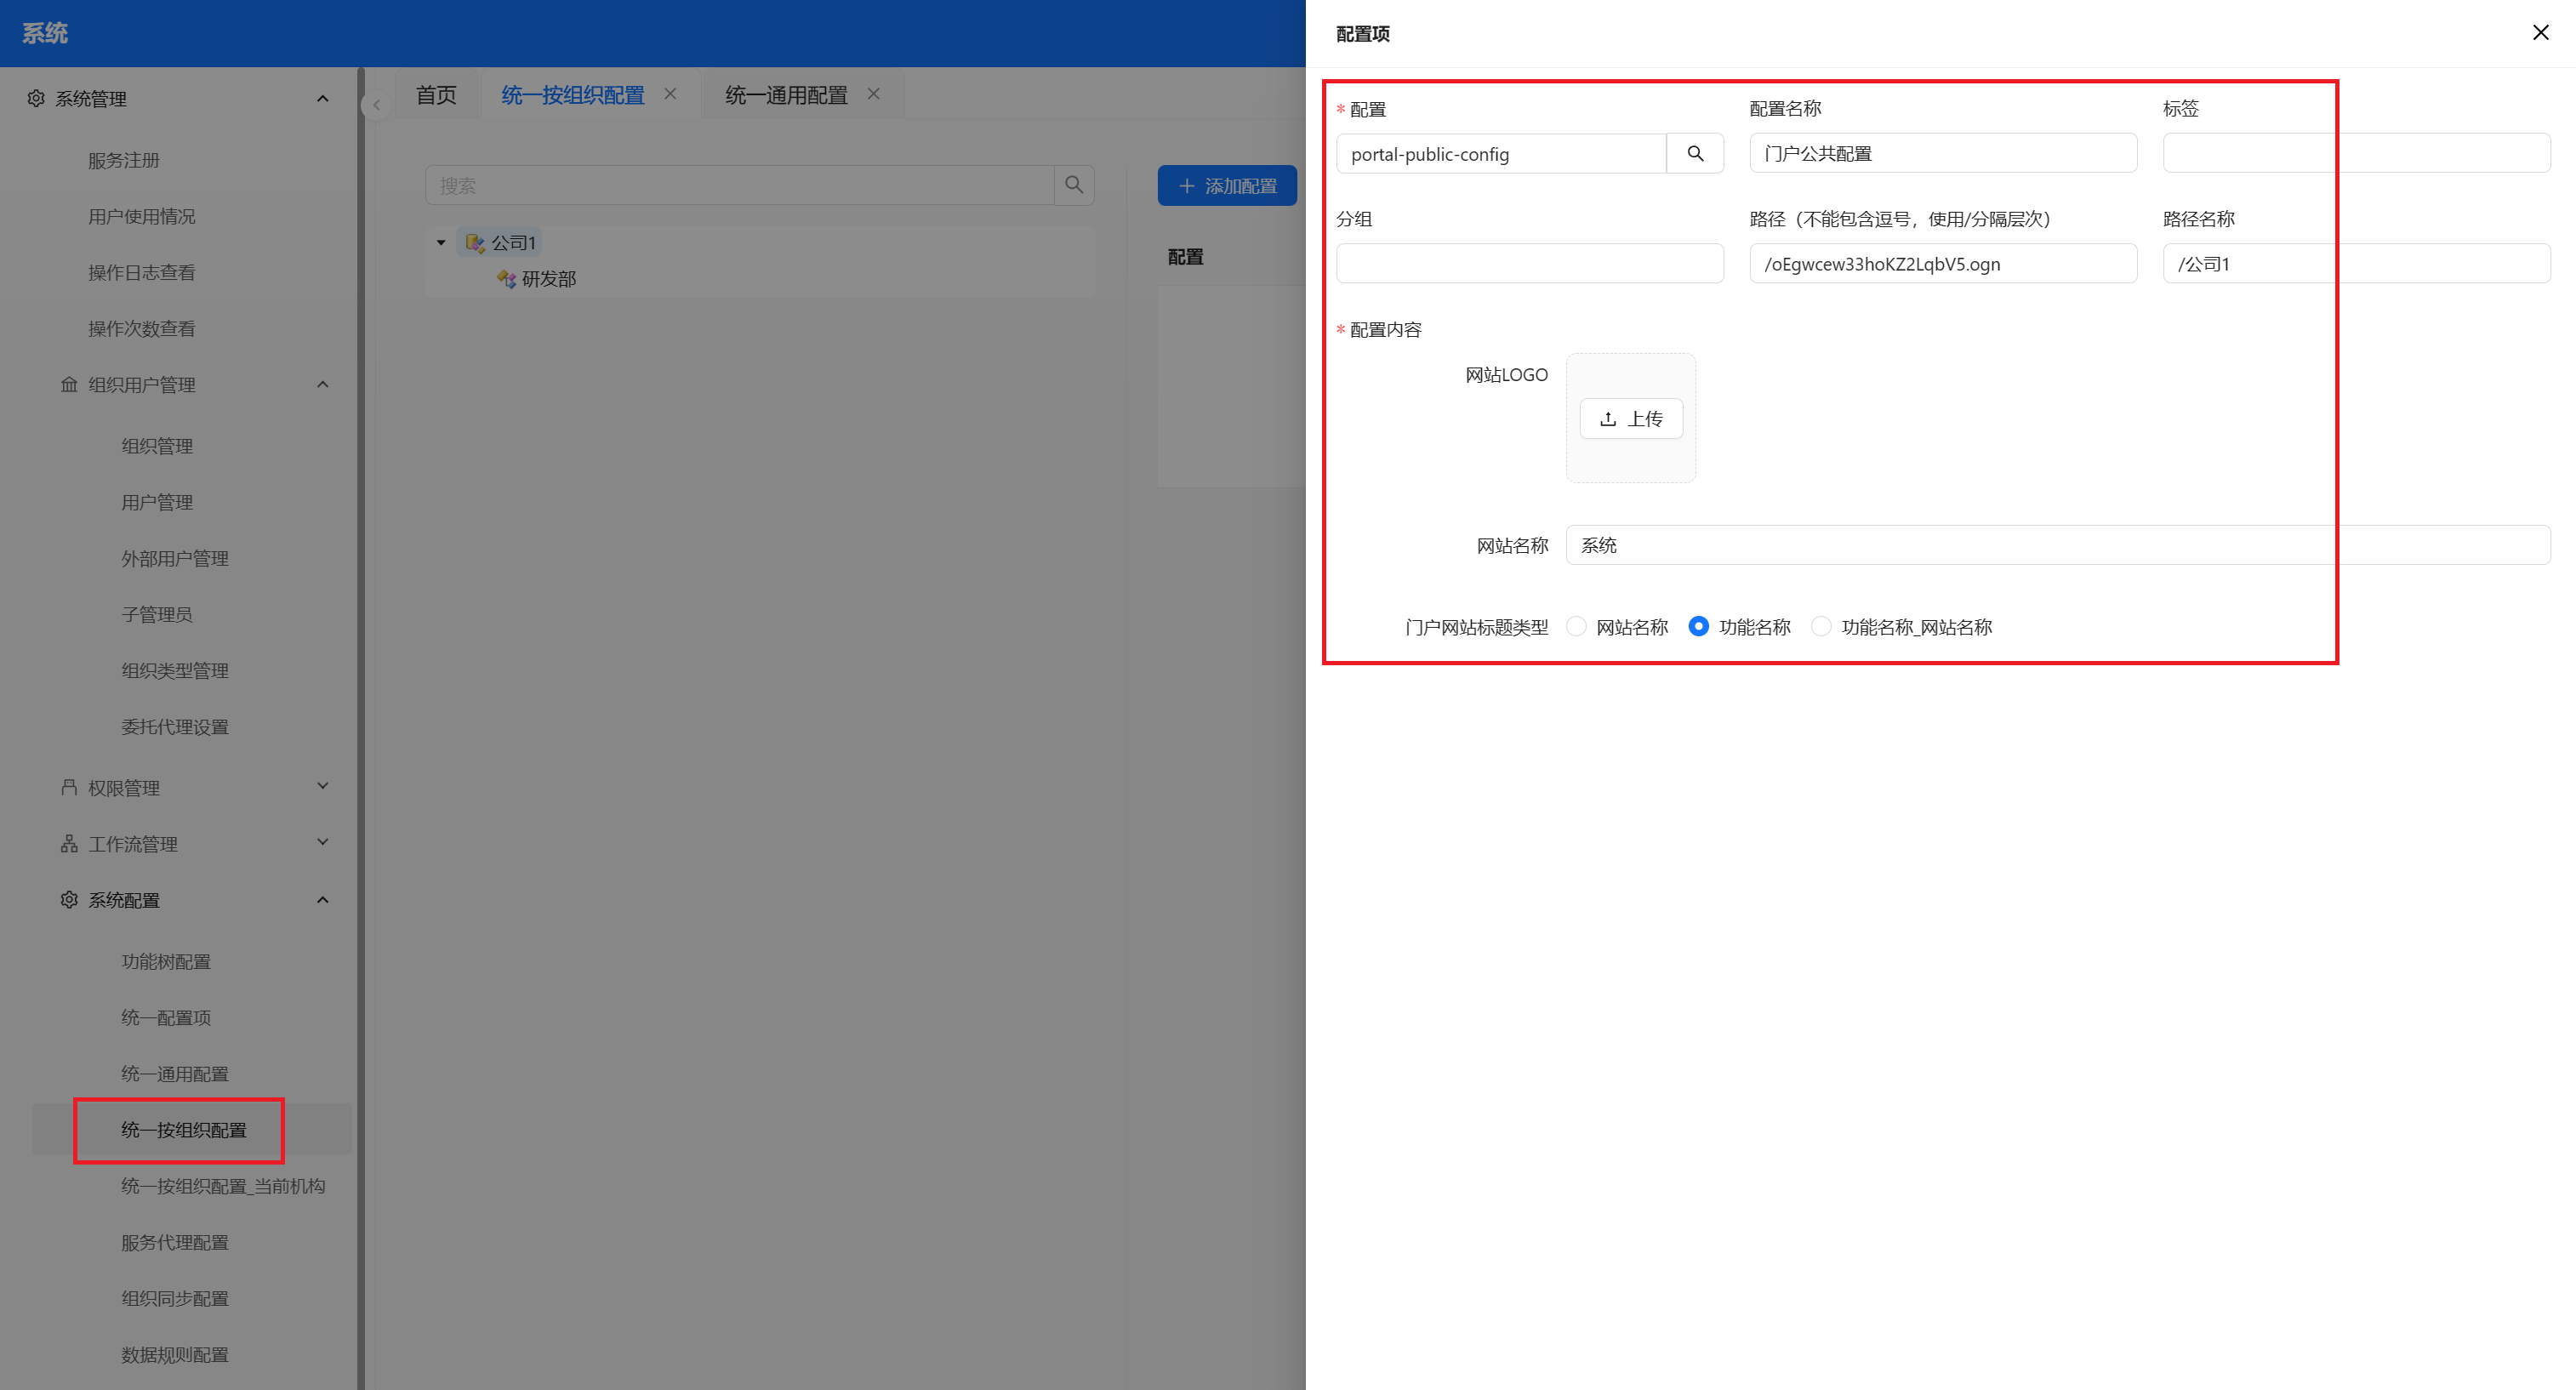Switch to the 统一通用配置 tab
The image size is (2576, 1390).
(786, 95)
